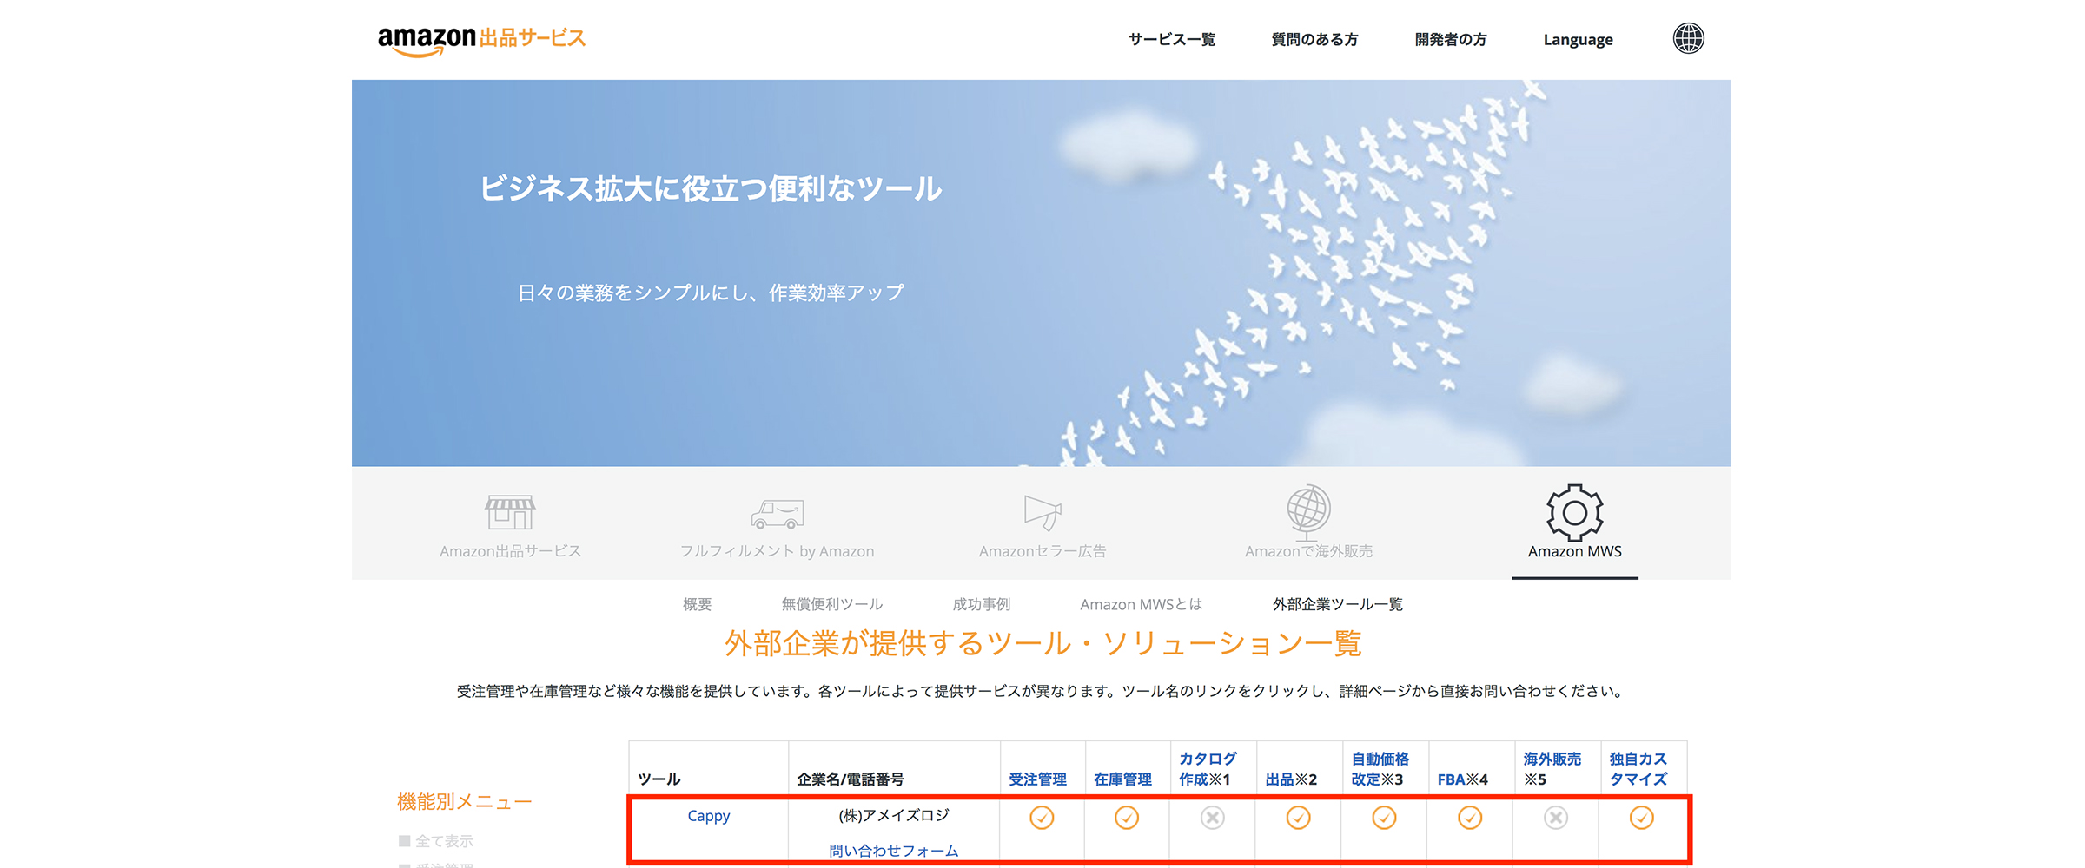Click the 海外販売※5 column header
2085x868 pixels.
[1552, 769]
